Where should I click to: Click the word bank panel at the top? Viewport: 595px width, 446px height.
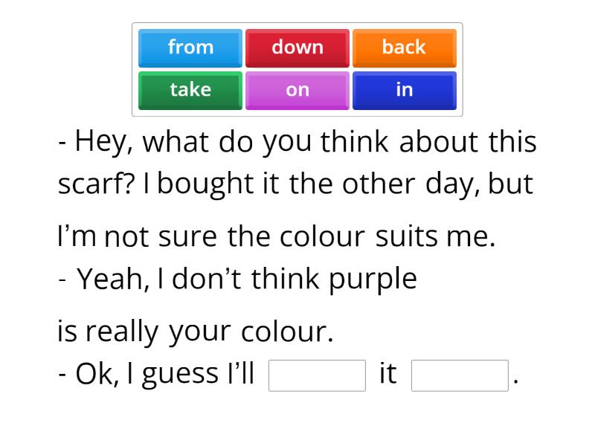[x=297, y=68]
